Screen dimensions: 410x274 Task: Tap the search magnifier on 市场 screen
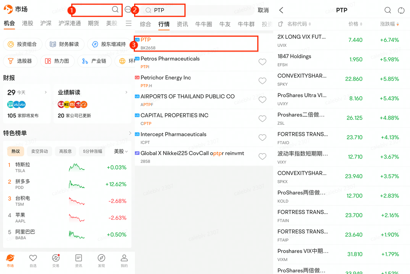[115, 10]
